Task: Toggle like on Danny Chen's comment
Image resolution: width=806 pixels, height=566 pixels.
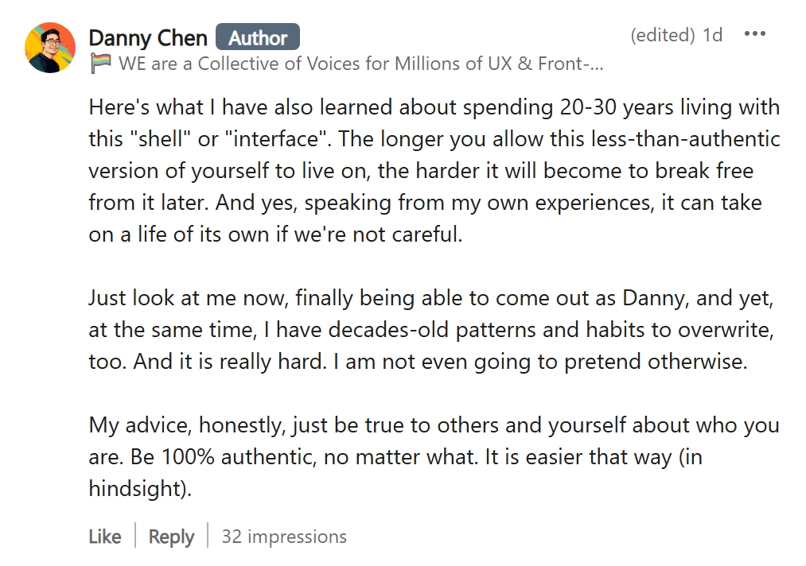Action: [104, 537]
